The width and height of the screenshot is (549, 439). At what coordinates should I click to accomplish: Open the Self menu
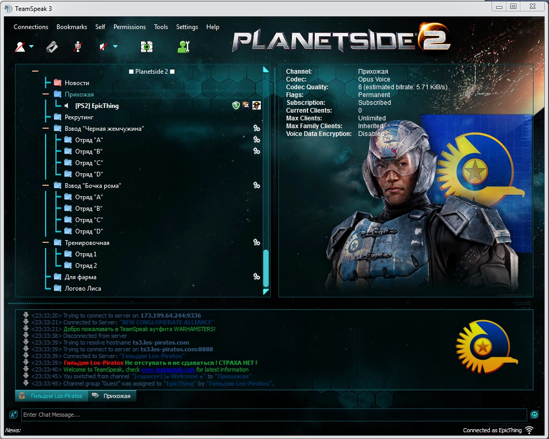(x=100, y=27)
